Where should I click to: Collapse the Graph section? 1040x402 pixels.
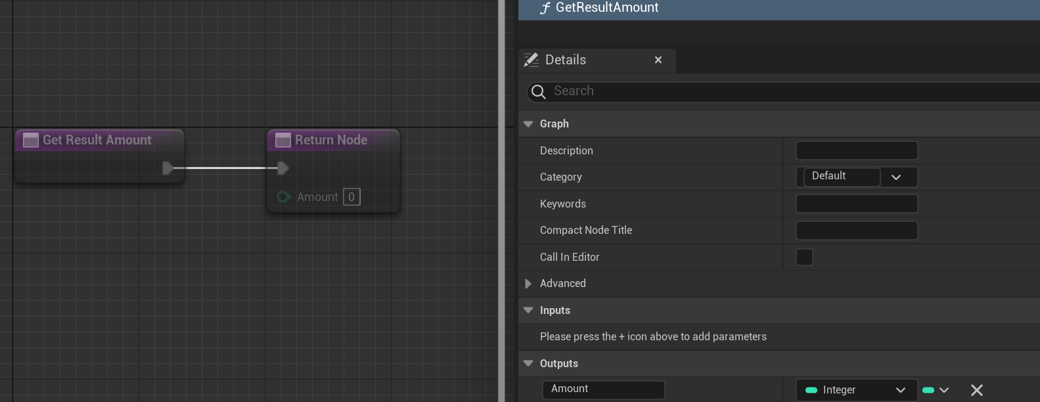coord(528,124)
